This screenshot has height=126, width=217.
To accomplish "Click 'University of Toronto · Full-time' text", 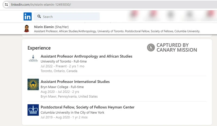I will coord(64,62).
